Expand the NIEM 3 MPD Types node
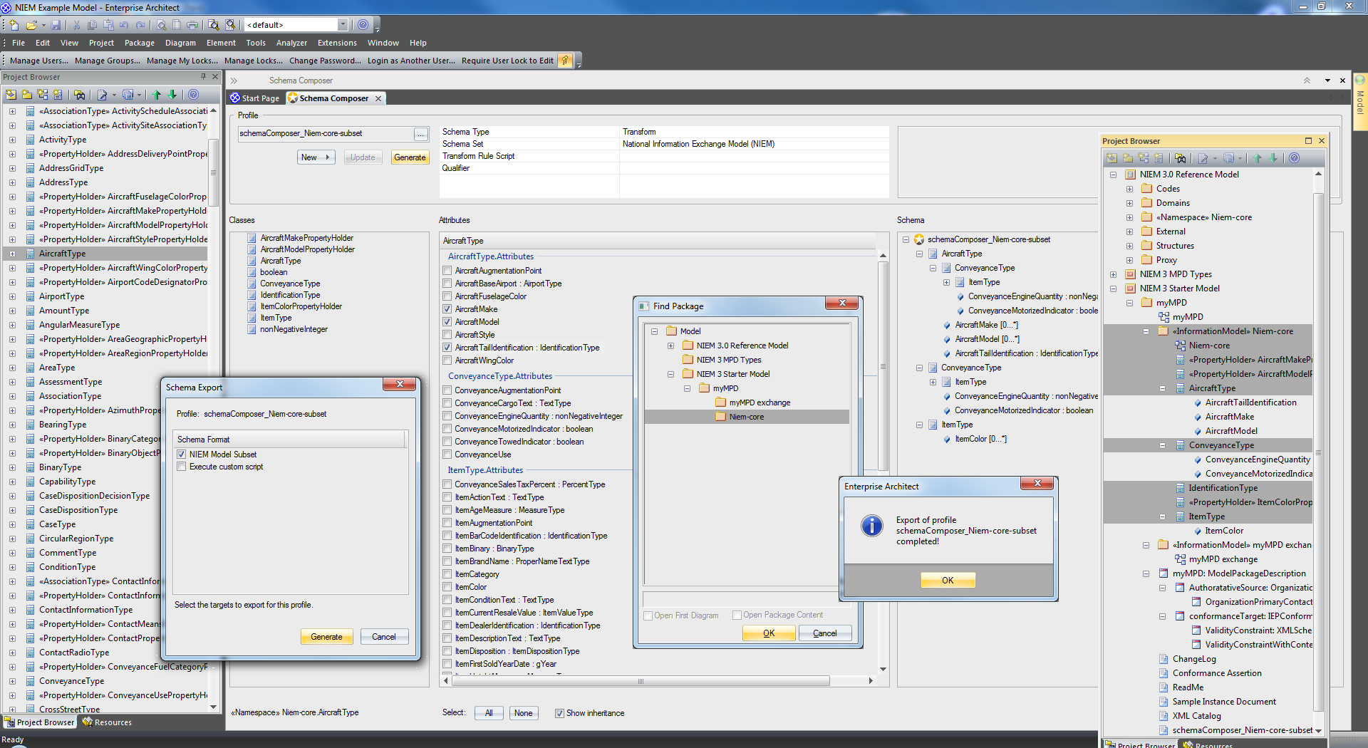 (1113, 274)
